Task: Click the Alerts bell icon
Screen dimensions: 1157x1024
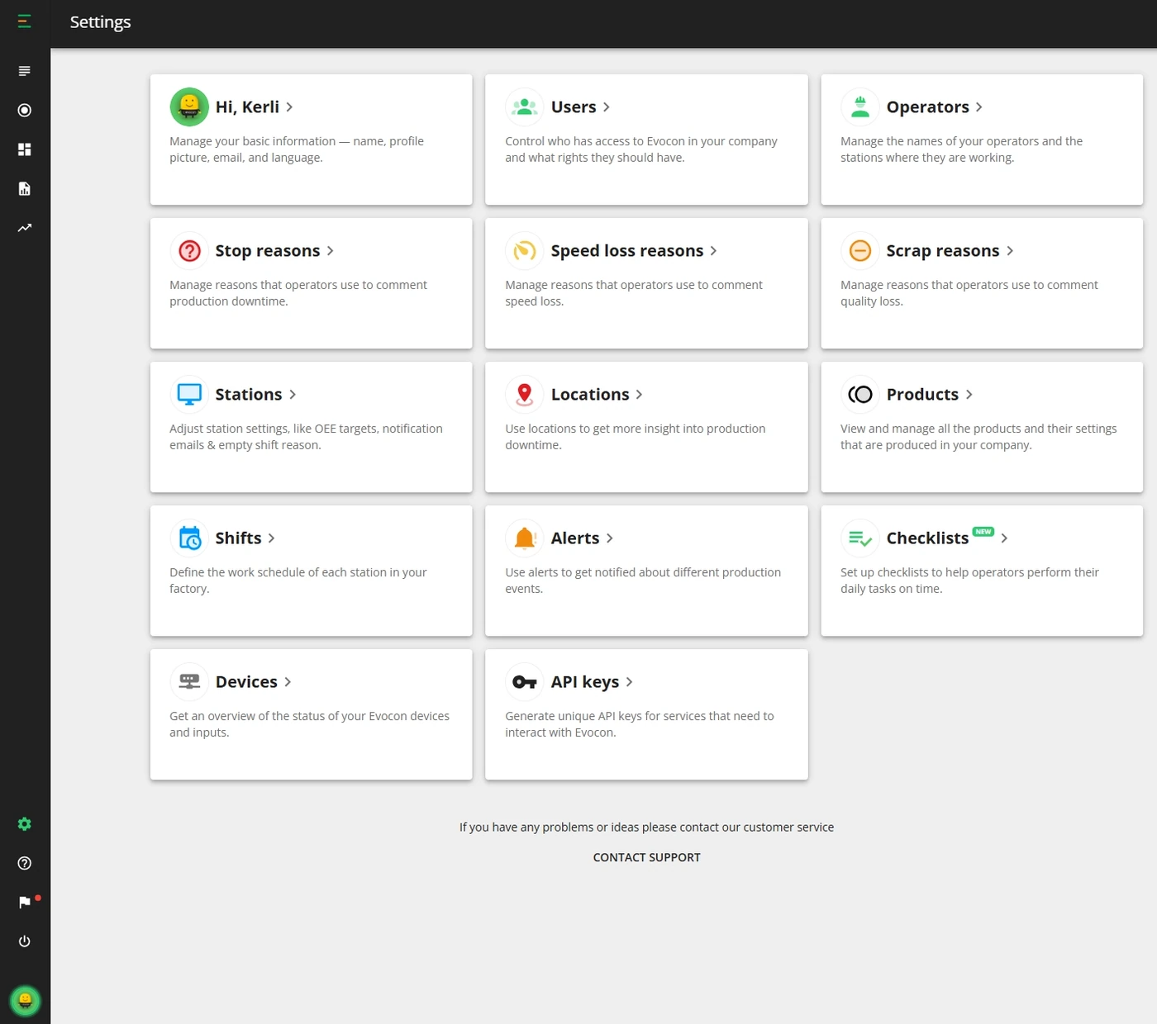Action: pyautogui.click(x=525, y=538)
